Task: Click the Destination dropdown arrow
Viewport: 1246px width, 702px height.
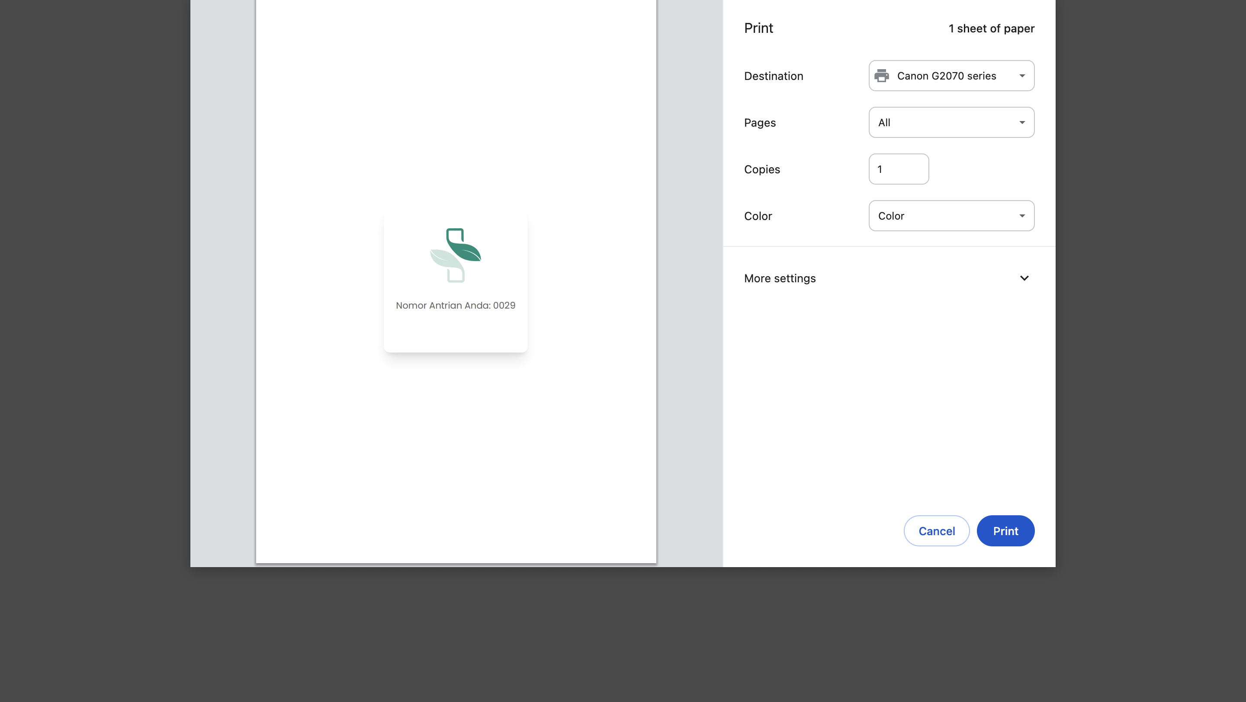Action: pos(1021,76)
